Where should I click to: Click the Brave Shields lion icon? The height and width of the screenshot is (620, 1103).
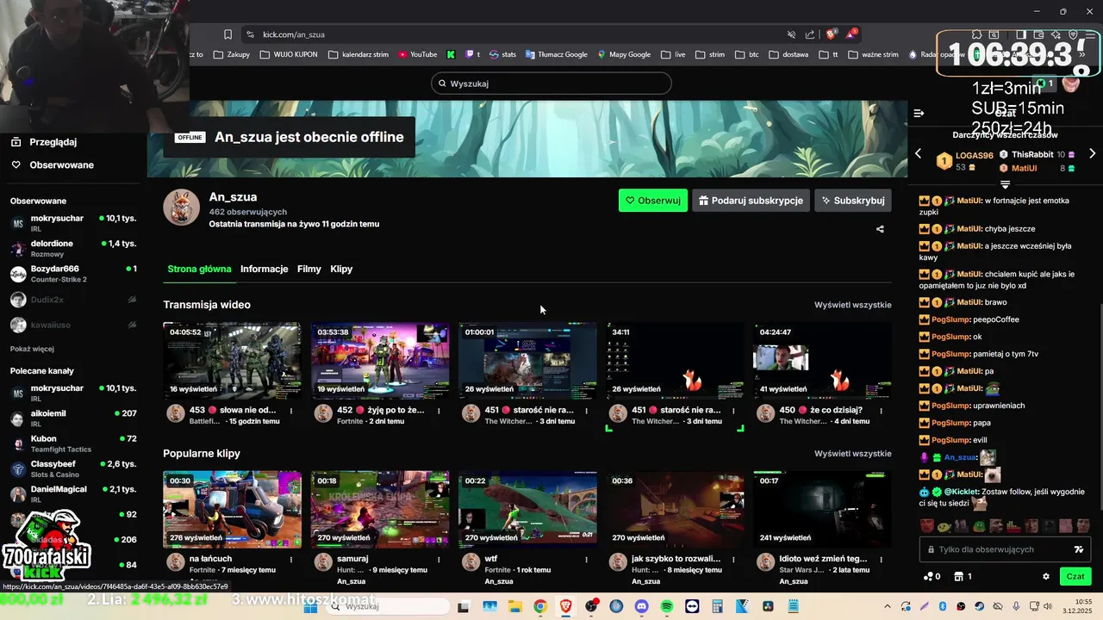pos(831,34)
